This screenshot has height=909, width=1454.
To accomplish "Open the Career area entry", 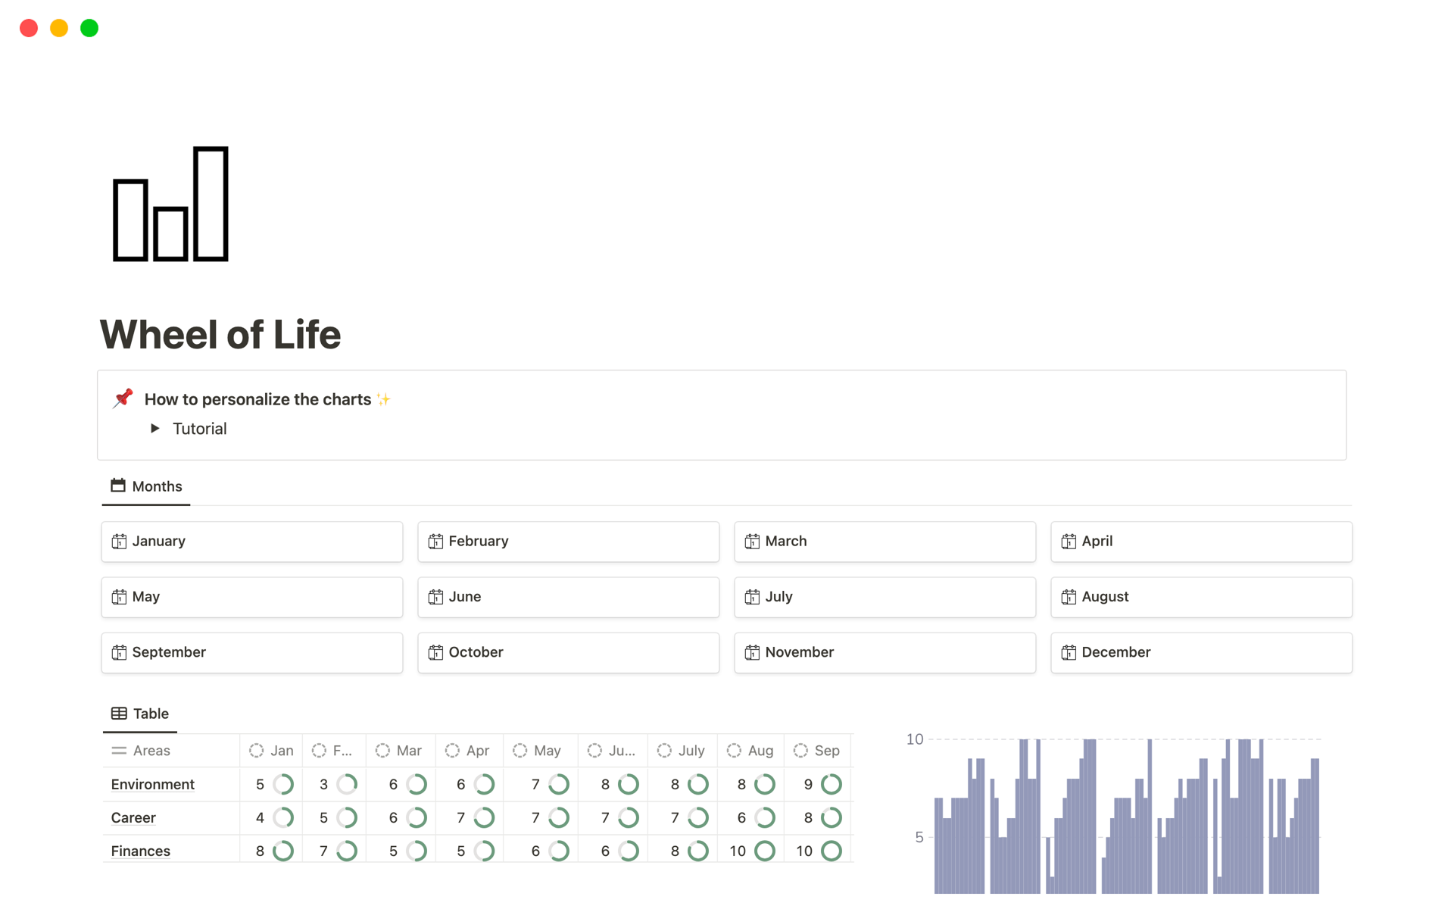I will point(133,817).
